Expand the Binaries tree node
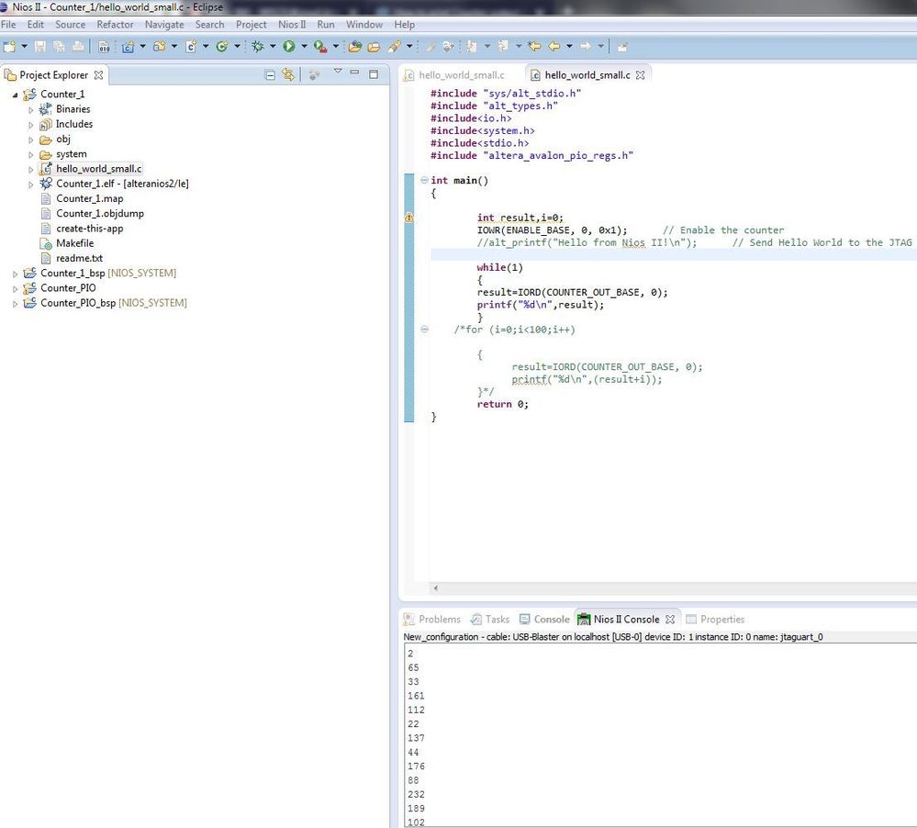 click(x=30, y=109)
